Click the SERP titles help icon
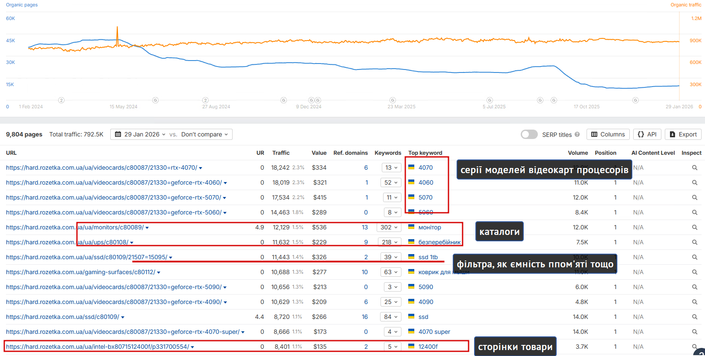The image size is (705, 356). pyautogui.click(x=577, y=134)
